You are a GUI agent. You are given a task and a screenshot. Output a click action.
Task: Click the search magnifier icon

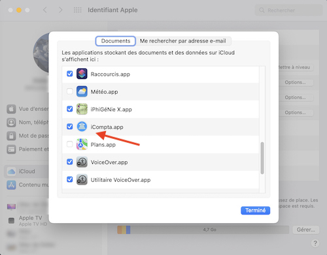click(262, 10)
